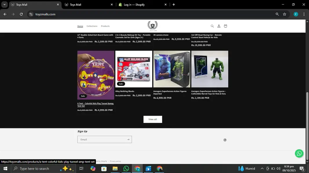Click the account login icon

click(219, 26)
